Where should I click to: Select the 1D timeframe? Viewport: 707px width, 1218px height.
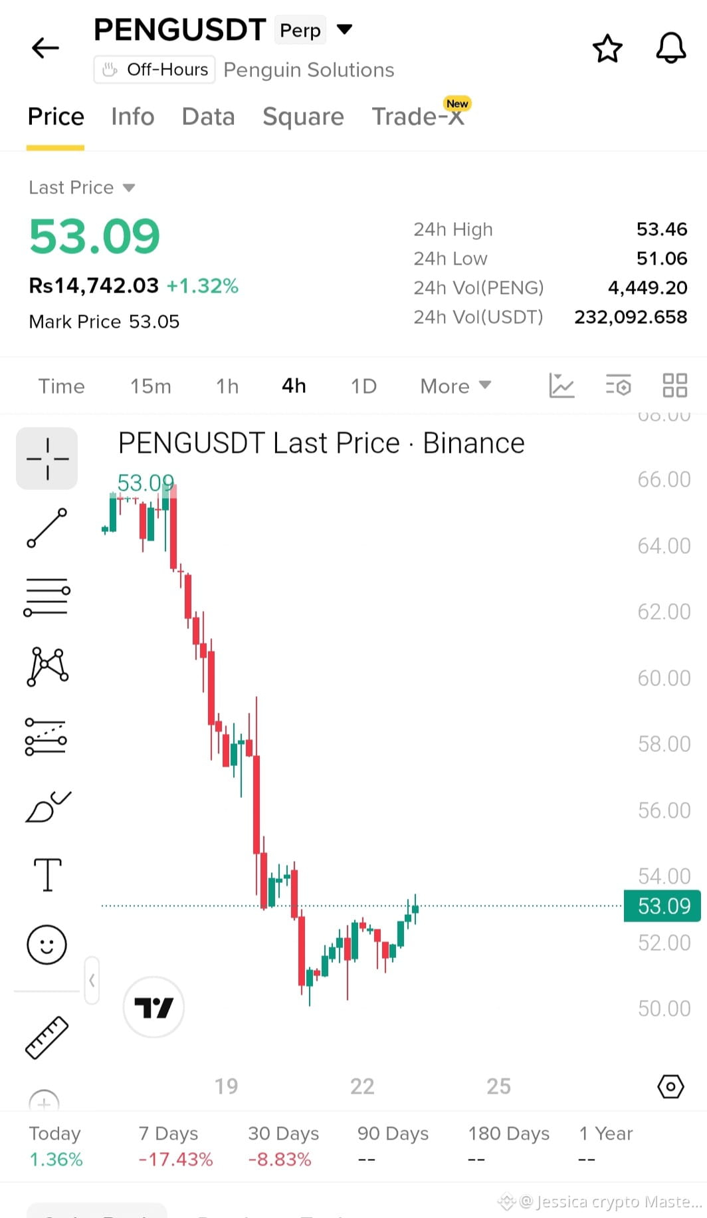click(x=363, y=386)
